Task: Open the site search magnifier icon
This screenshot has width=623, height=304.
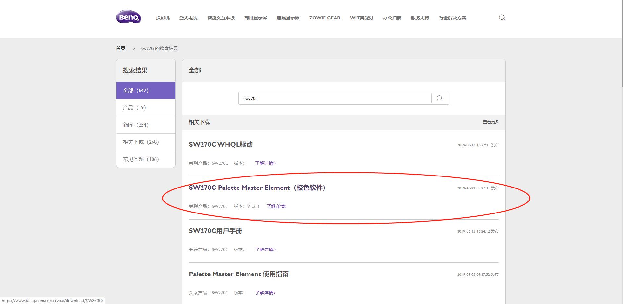Action: click(x=502, y=18)
